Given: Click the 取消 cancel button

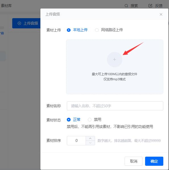Looking at the screenshot, I should point(133,161).
